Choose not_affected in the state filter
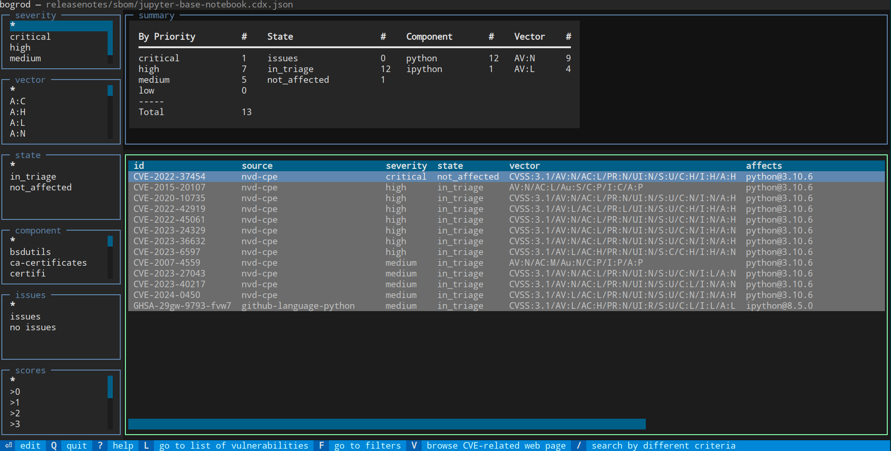 click(41, 187)
